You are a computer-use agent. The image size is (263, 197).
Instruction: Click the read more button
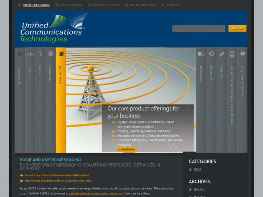[127, 149]
